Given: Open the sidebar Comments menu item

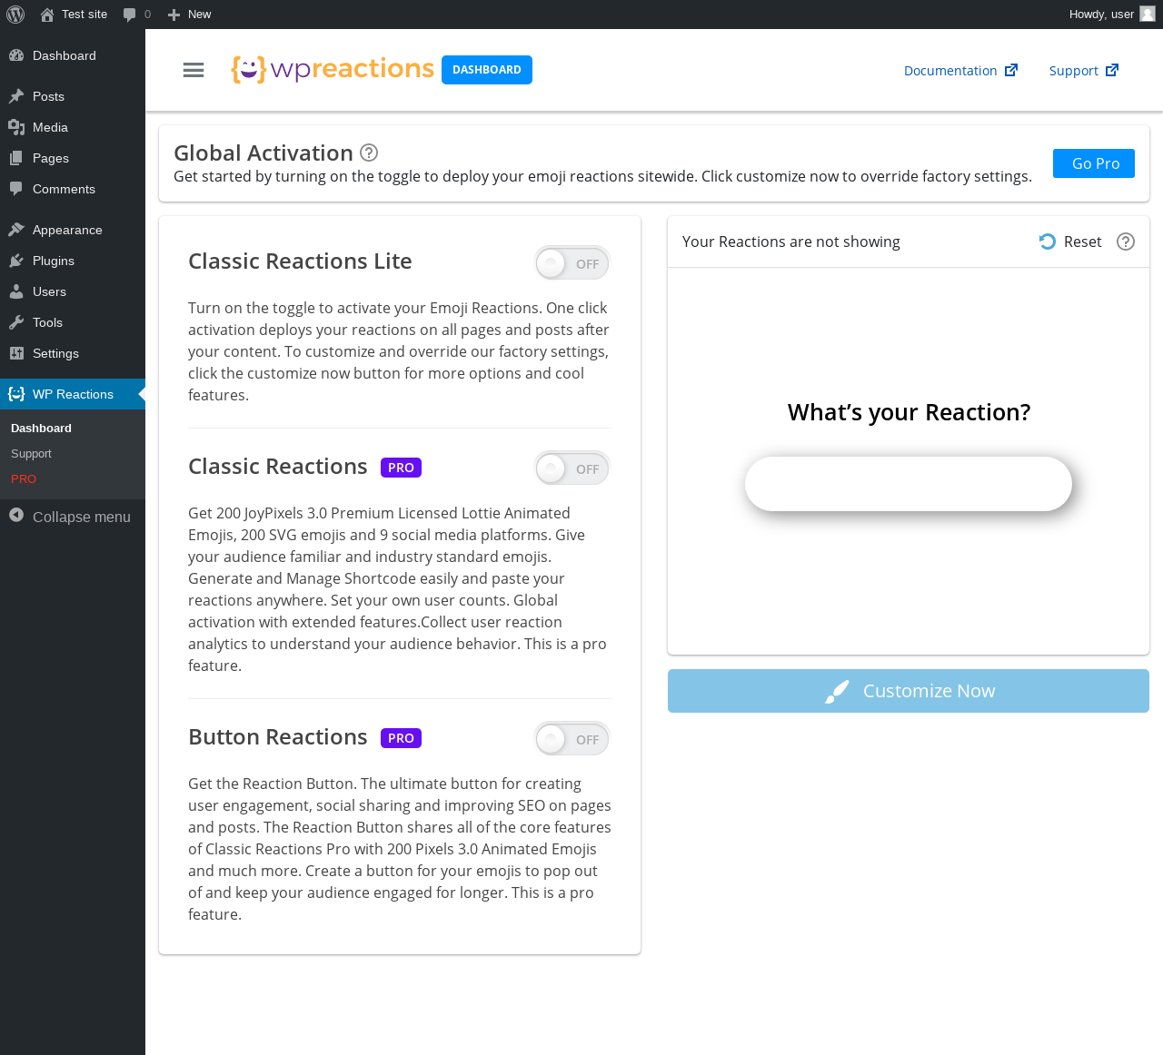Looking at the screenshot, I should (x=73, y=189).
